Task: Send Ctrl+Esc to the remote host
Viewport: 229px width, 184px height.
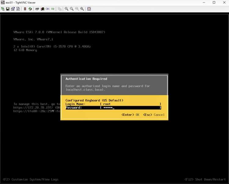Action: [x=42, y=9]
